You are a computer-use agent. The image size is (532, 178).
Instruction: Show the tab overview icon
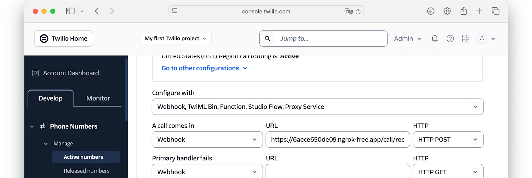coord(496,11)
